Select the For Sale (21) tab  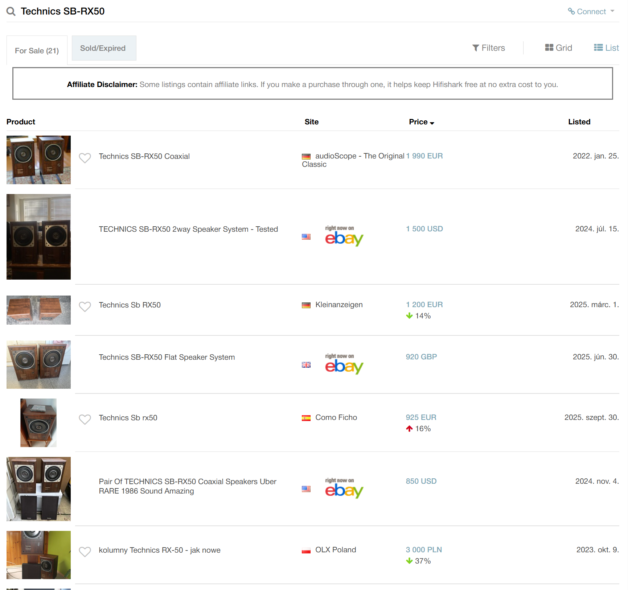(x=37, y=51)
